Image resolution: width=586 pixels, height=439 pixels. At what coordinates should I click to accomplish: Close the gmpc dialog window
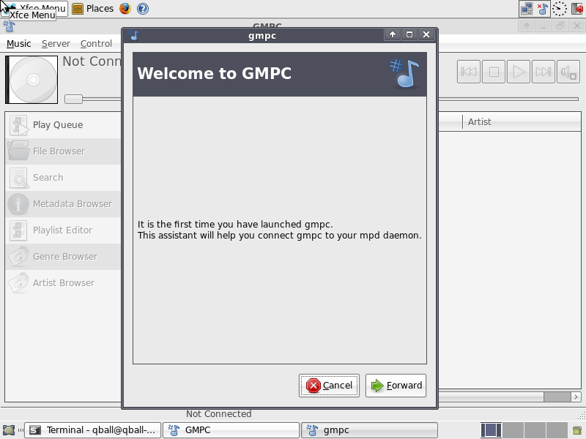point(426,34)
